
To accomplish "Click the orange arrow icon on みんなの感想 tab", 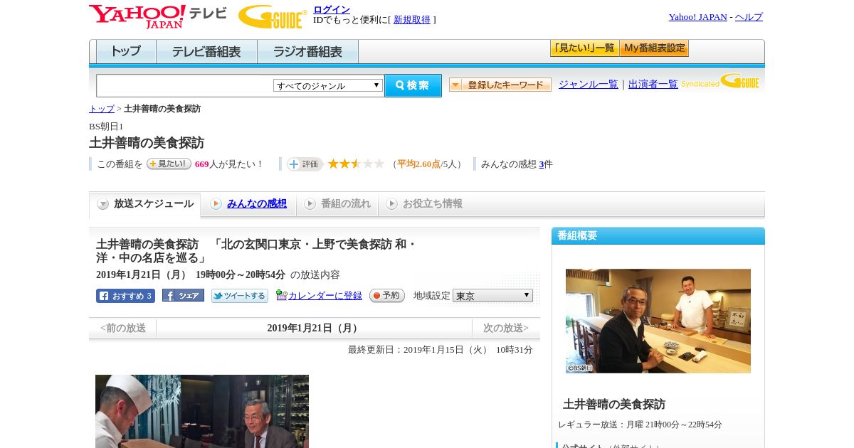I will click(216, 204).
